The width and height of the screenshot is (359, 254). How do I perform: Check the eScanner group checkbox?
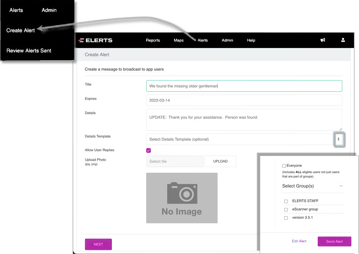point(286,209)
